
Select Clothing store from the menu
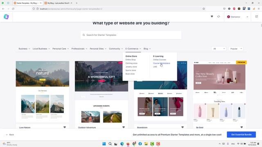click(131, 63)
